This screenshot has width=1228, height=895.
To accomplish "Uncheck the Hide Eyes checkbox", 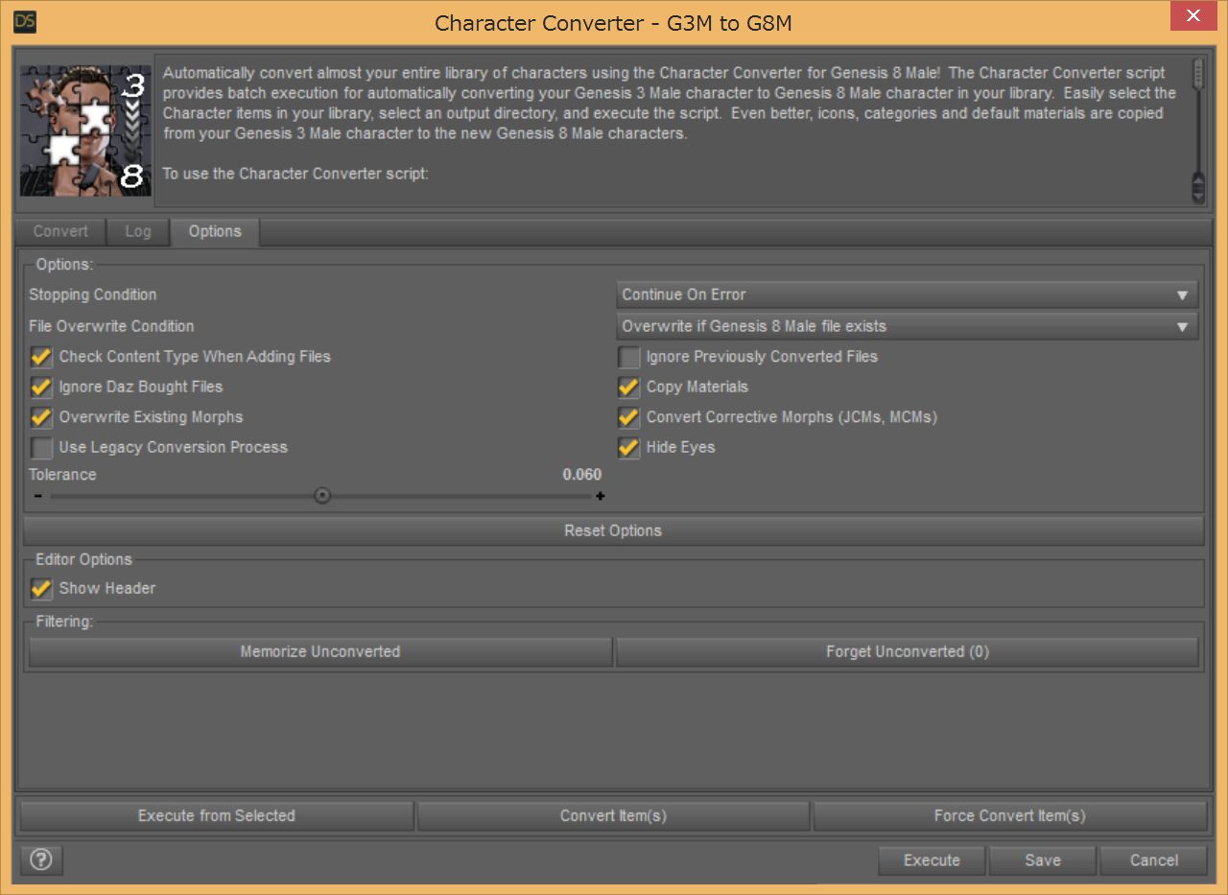I will (x=628, y=448).
